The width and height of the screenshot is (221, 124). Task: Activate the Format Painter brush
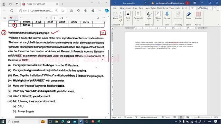point(121,21)
